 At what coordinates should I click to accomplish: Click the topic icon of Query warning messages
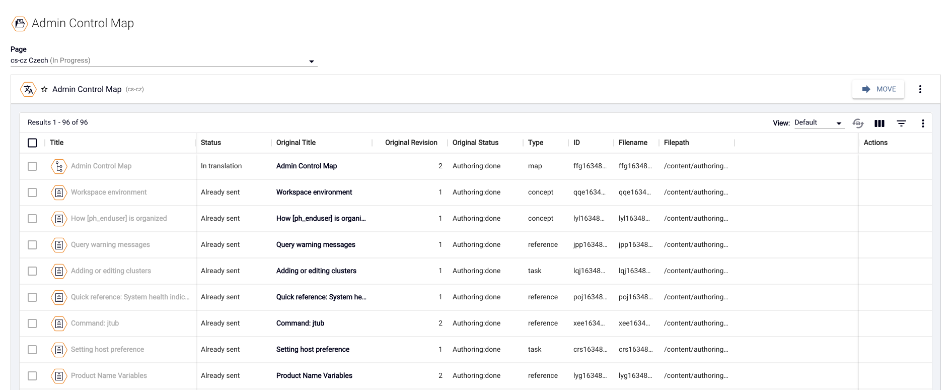[59, 245]
